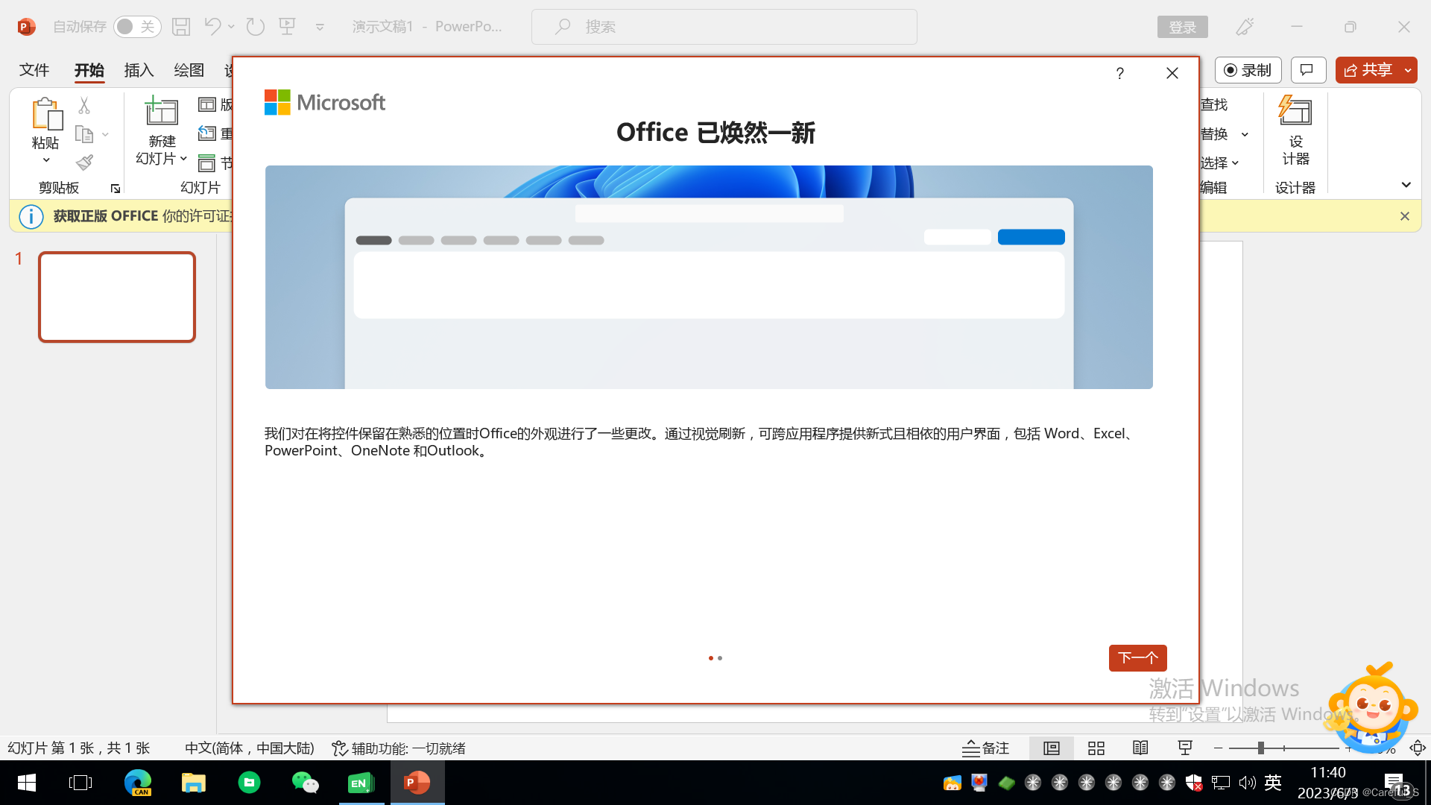Click the Undo arrow icon

pyautogui.click(x=212, y=27)
